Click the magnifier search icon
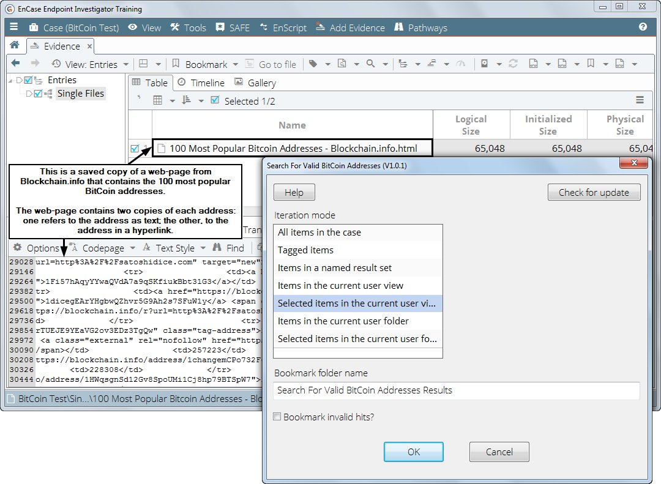The image size is (661, 484). (x=370, y=64)
